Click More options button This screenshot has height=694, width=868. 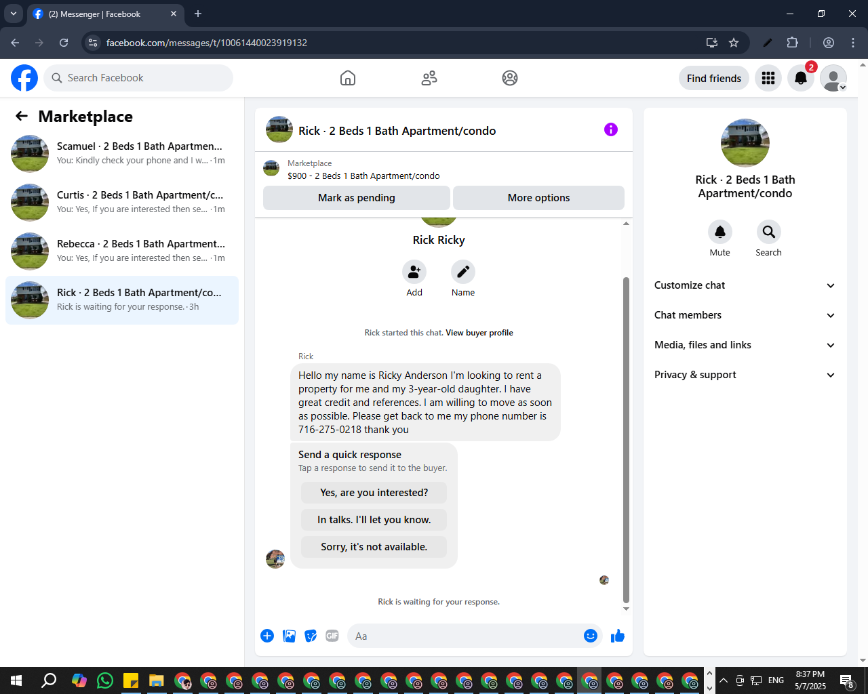point(539,198)
